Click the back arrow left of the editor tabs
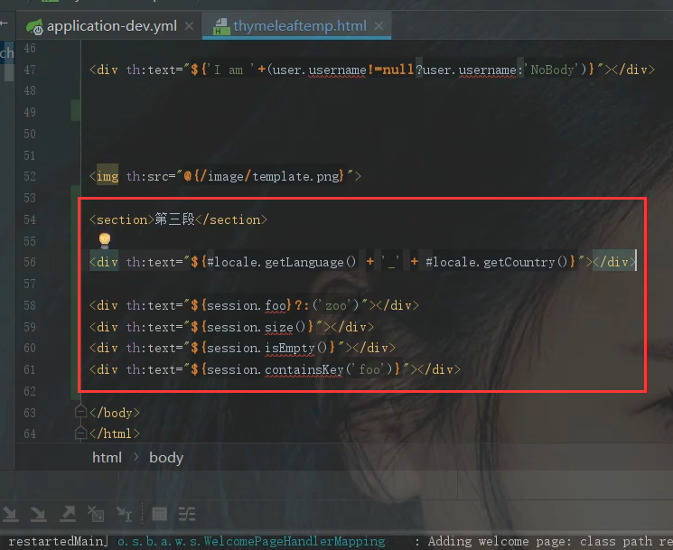Screen dimensions: 673x550 [5, 23]
